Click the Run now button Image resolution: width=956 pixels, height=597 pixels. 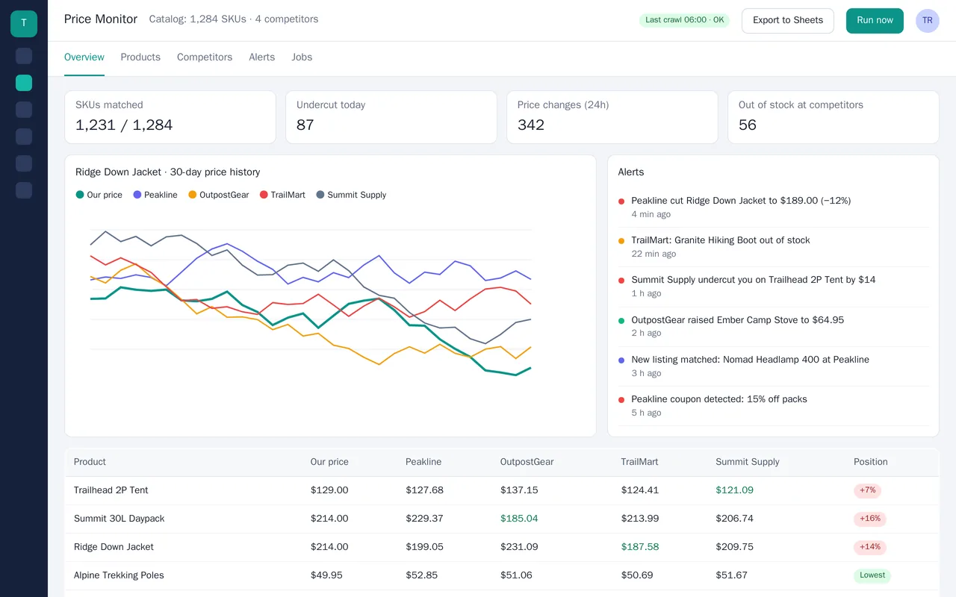(875, 21)
